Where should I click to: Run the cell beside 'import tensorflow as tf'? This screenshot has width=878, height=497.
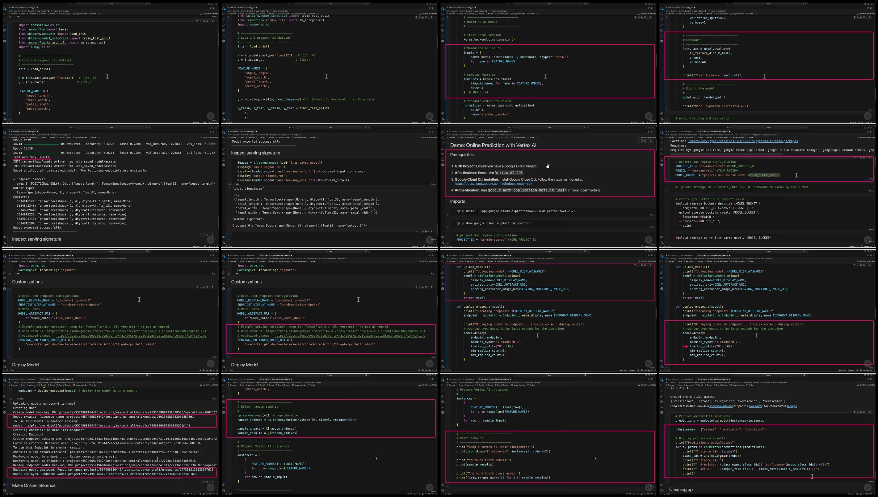pos(9,23)
